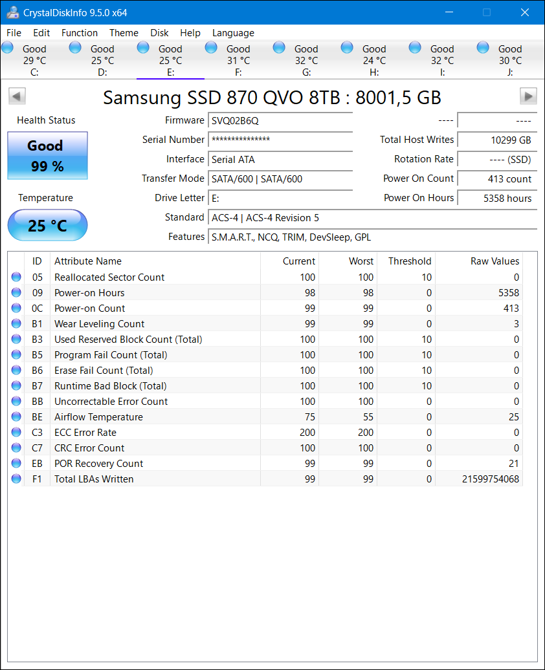Select the Airflow Temperature attribute name
This screenshot has height=670, width=545.
click(x=98, y=417)
